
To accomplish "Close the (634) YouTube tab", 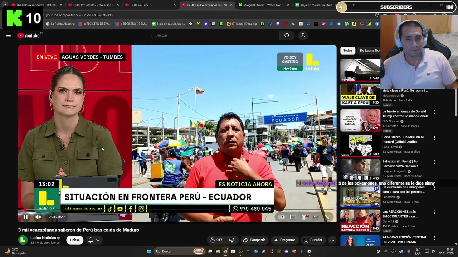I will pos(175,5).
